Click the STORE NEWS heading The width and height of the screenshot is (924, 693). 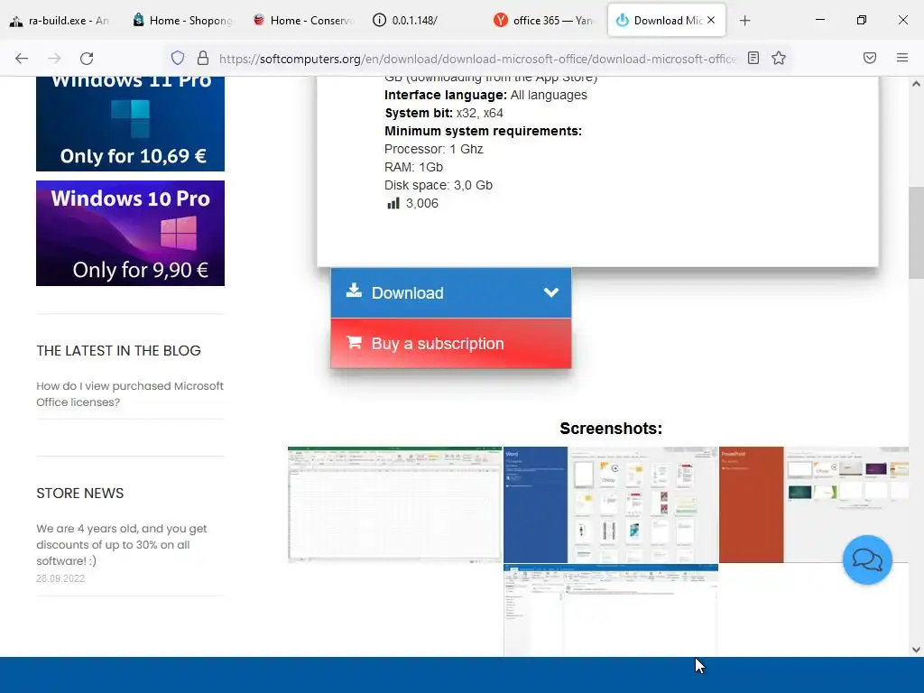click(x=80, y=494)
